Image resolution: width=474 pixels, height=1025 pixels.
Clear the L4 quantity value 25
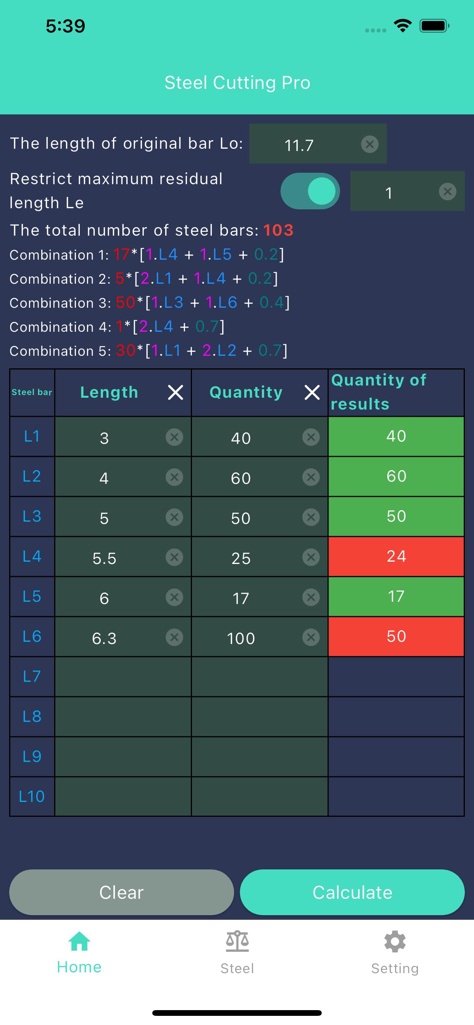point(311,557)
